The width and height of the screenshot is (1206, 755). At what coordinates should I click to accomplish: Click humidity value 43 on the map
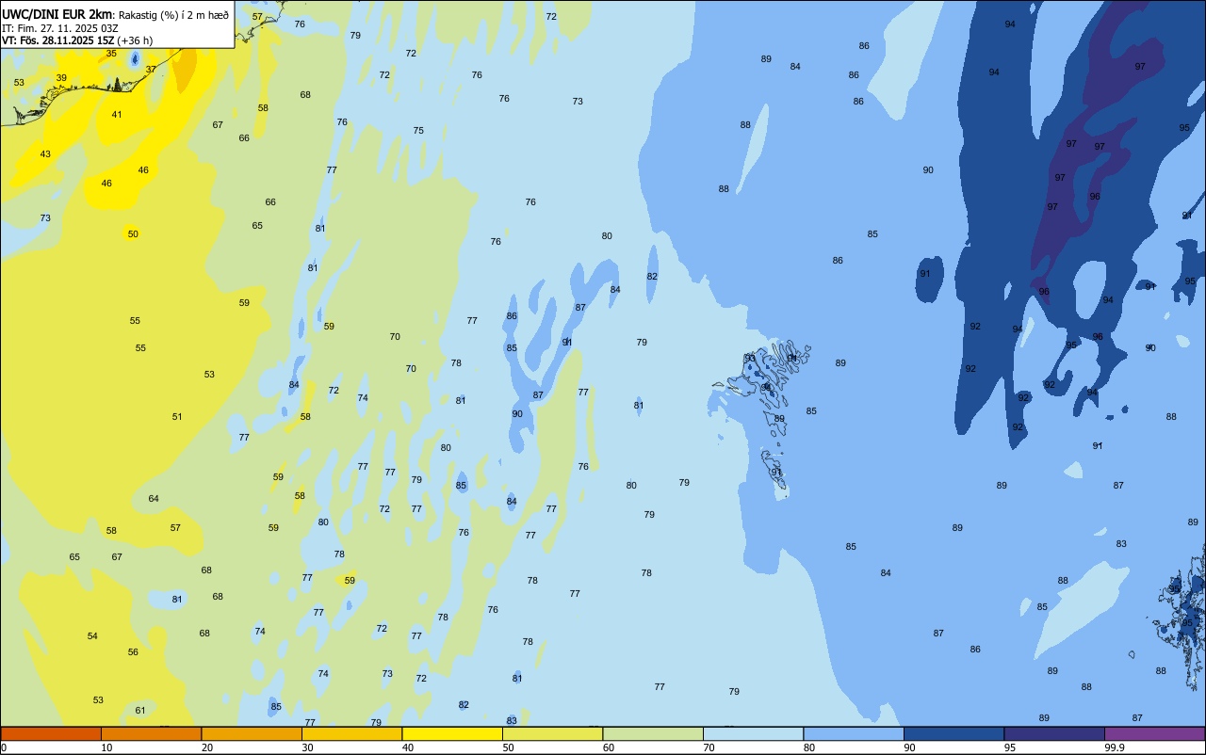(x=45, y=154)
